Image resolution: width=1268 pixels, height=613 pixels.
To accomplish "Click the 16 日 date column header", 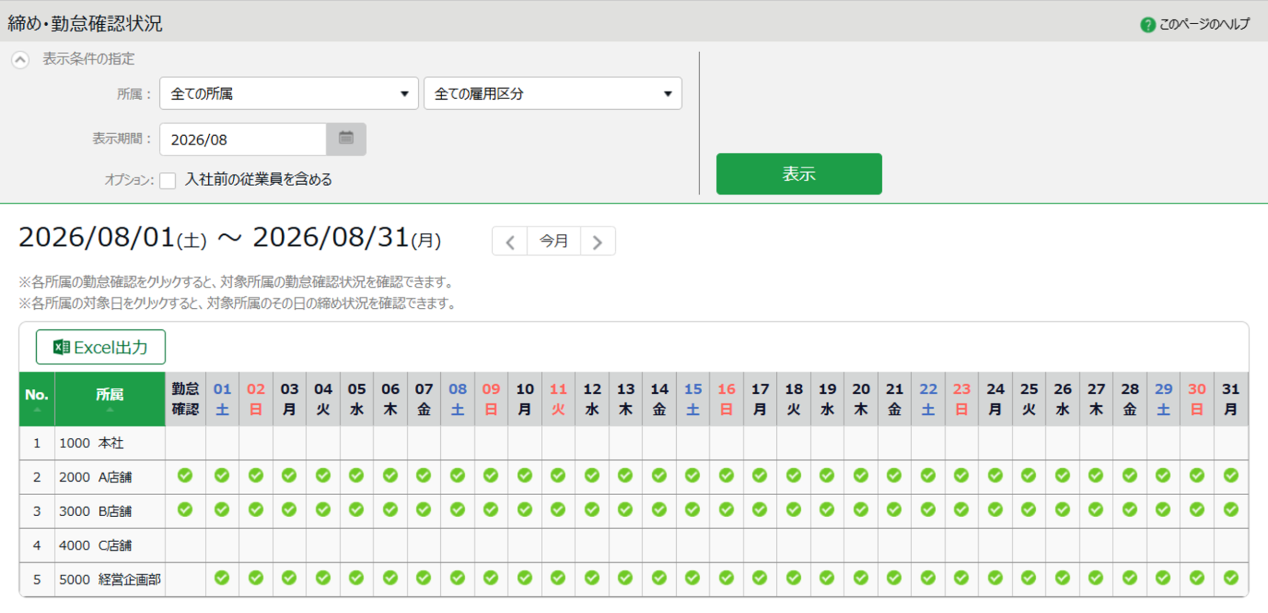I will (x=726, y=399).
